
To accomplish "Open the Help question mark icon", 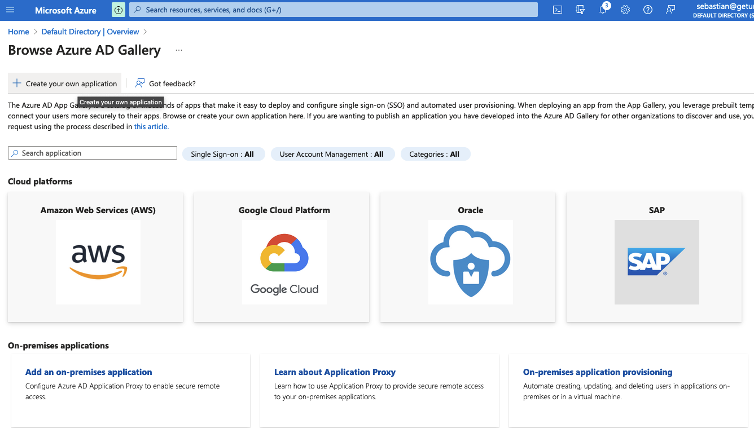I will [647, 10].
